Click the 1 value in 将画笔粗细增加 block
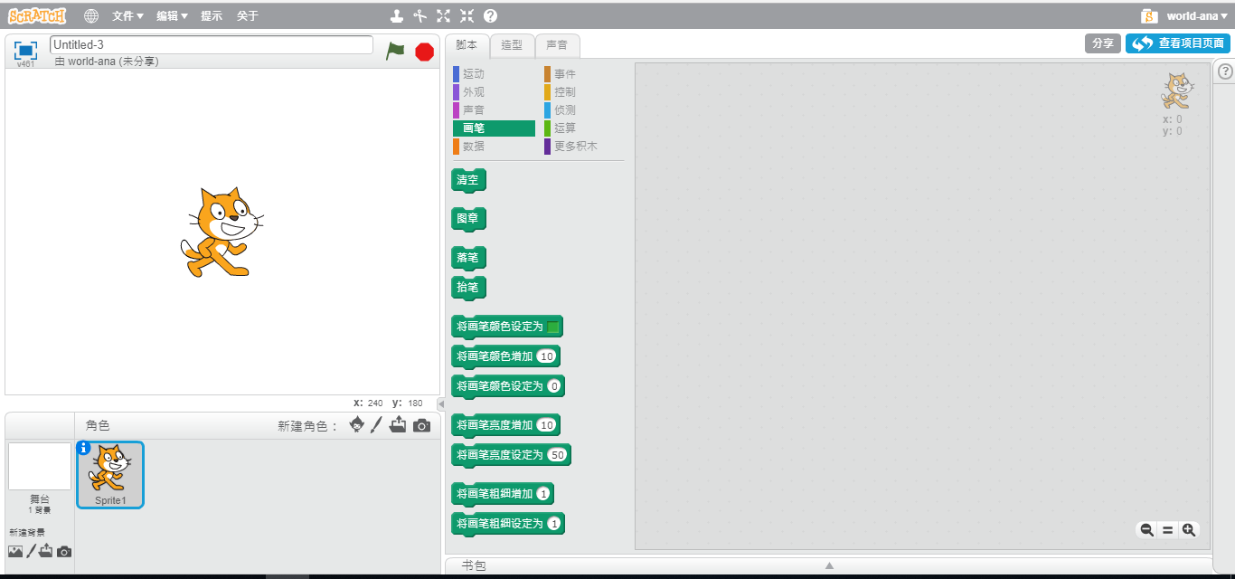The image size is (1235, 579). point(542,494)
